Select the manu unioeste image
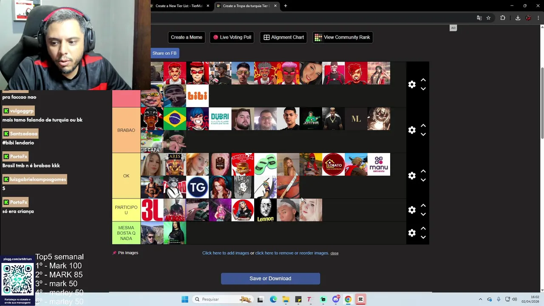 (379, 164)
